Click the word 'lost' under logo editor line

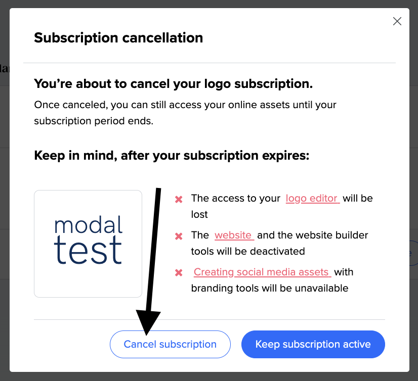point(199,214)
